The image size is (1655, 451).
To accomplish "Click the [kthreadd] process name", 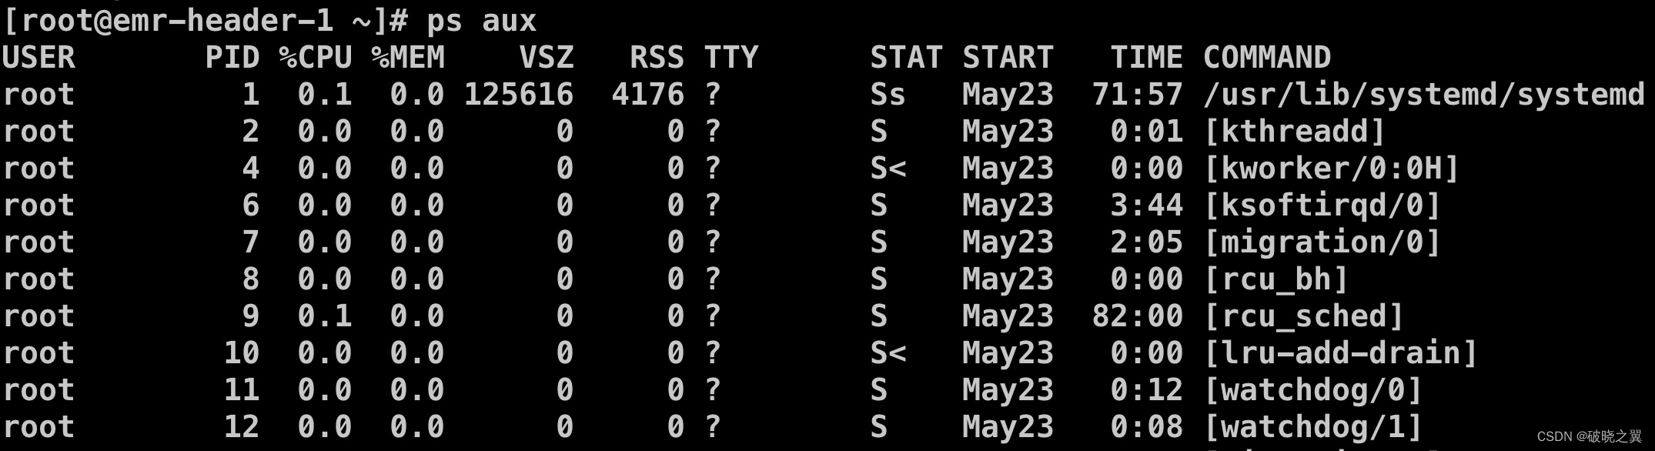I will [x=1294, y=132].
